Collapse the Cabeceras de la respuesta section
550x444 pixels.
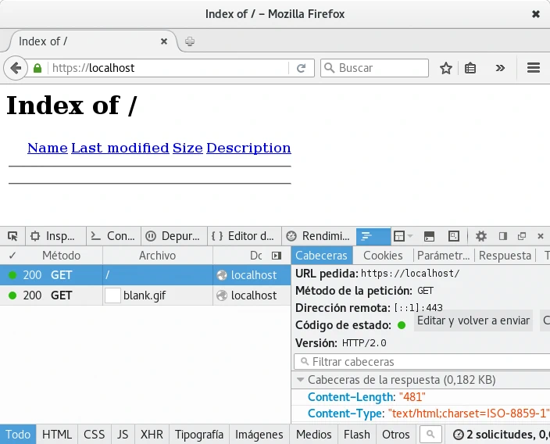point(301,380)
